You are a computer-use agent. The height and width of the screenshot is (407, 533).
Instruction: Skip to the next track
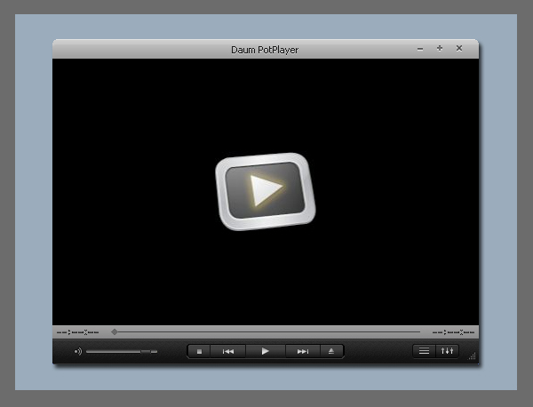(x=303, y=351)
